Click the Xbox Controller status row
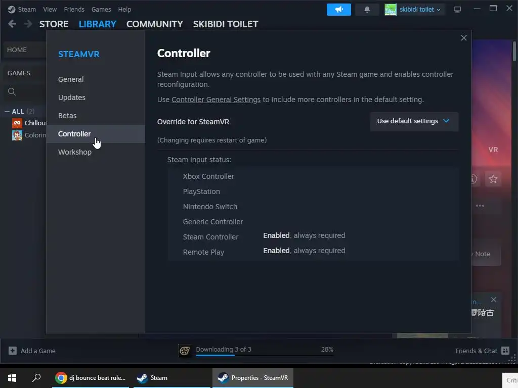The height and width of the screenshot is (388, 518). (x=313, y=176)
